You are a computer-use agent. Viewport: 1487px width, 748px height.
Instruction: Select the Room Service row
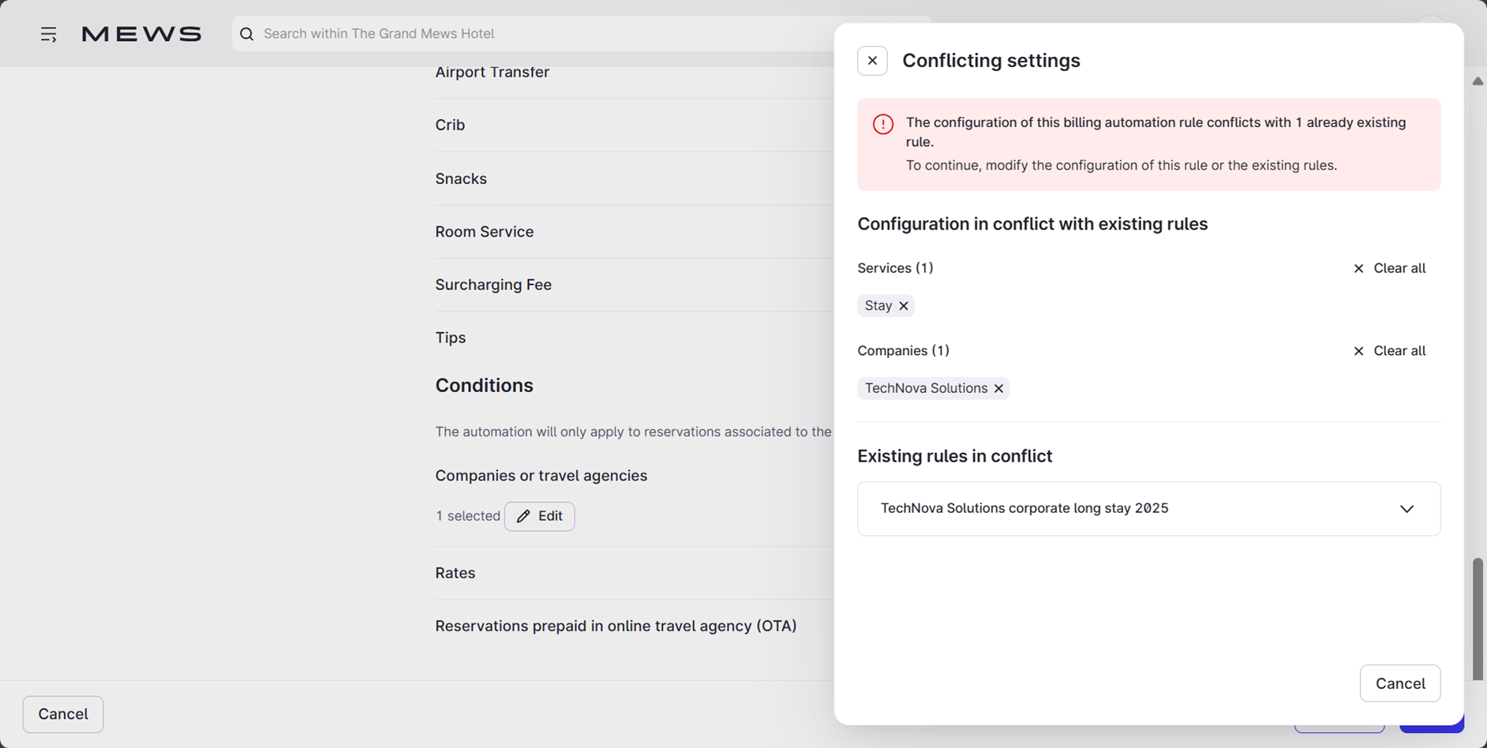(x=635, y=232)
